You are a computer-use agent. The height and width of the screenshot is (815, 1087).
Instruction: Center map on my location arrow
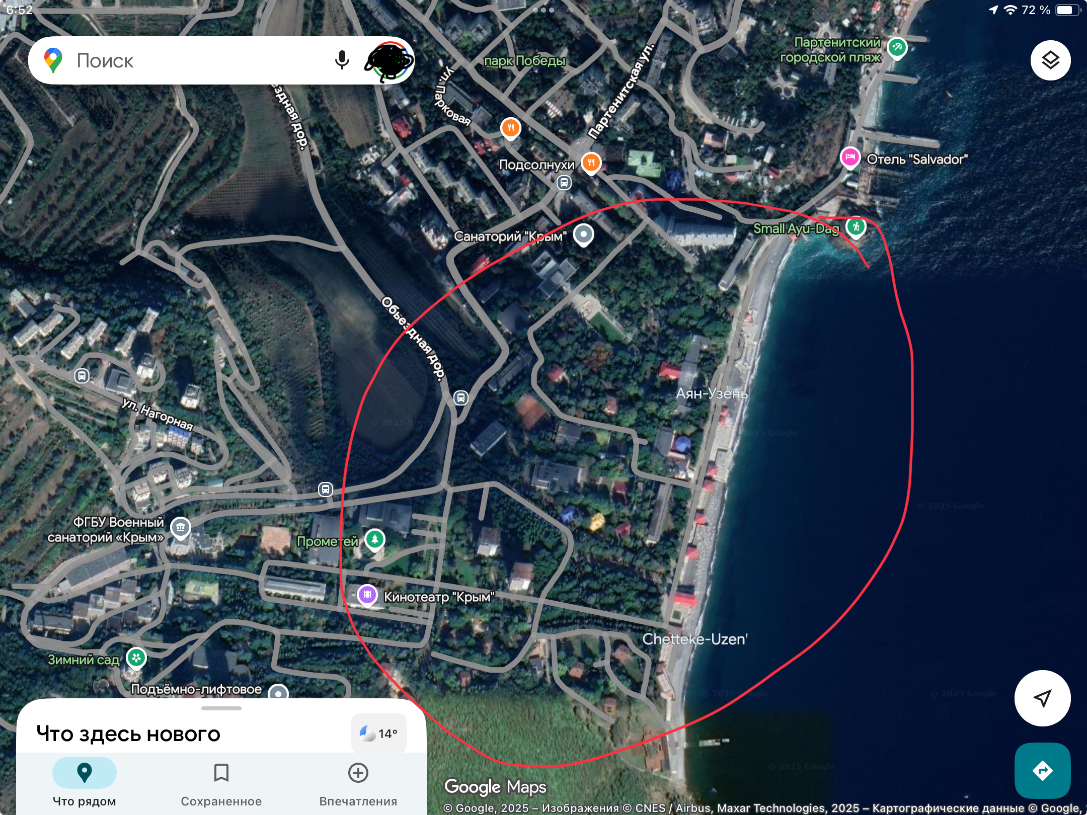(x=1042, y=698)
